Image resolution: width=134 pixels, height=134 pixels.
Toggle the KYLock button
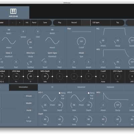pyautogui.click(x=29, y=96)
